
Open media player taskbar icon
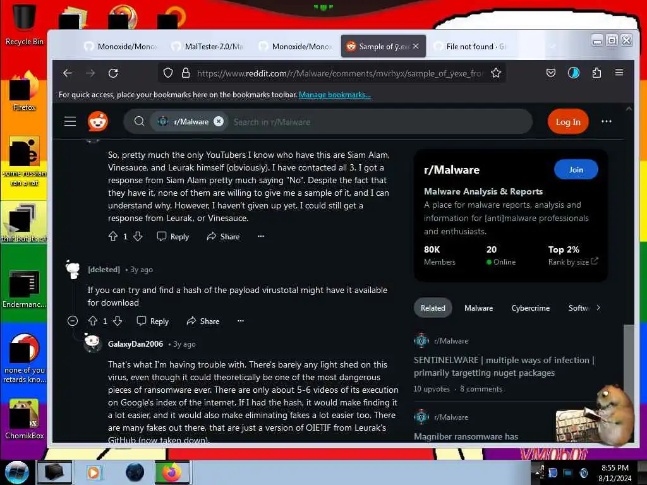point(94,472)
